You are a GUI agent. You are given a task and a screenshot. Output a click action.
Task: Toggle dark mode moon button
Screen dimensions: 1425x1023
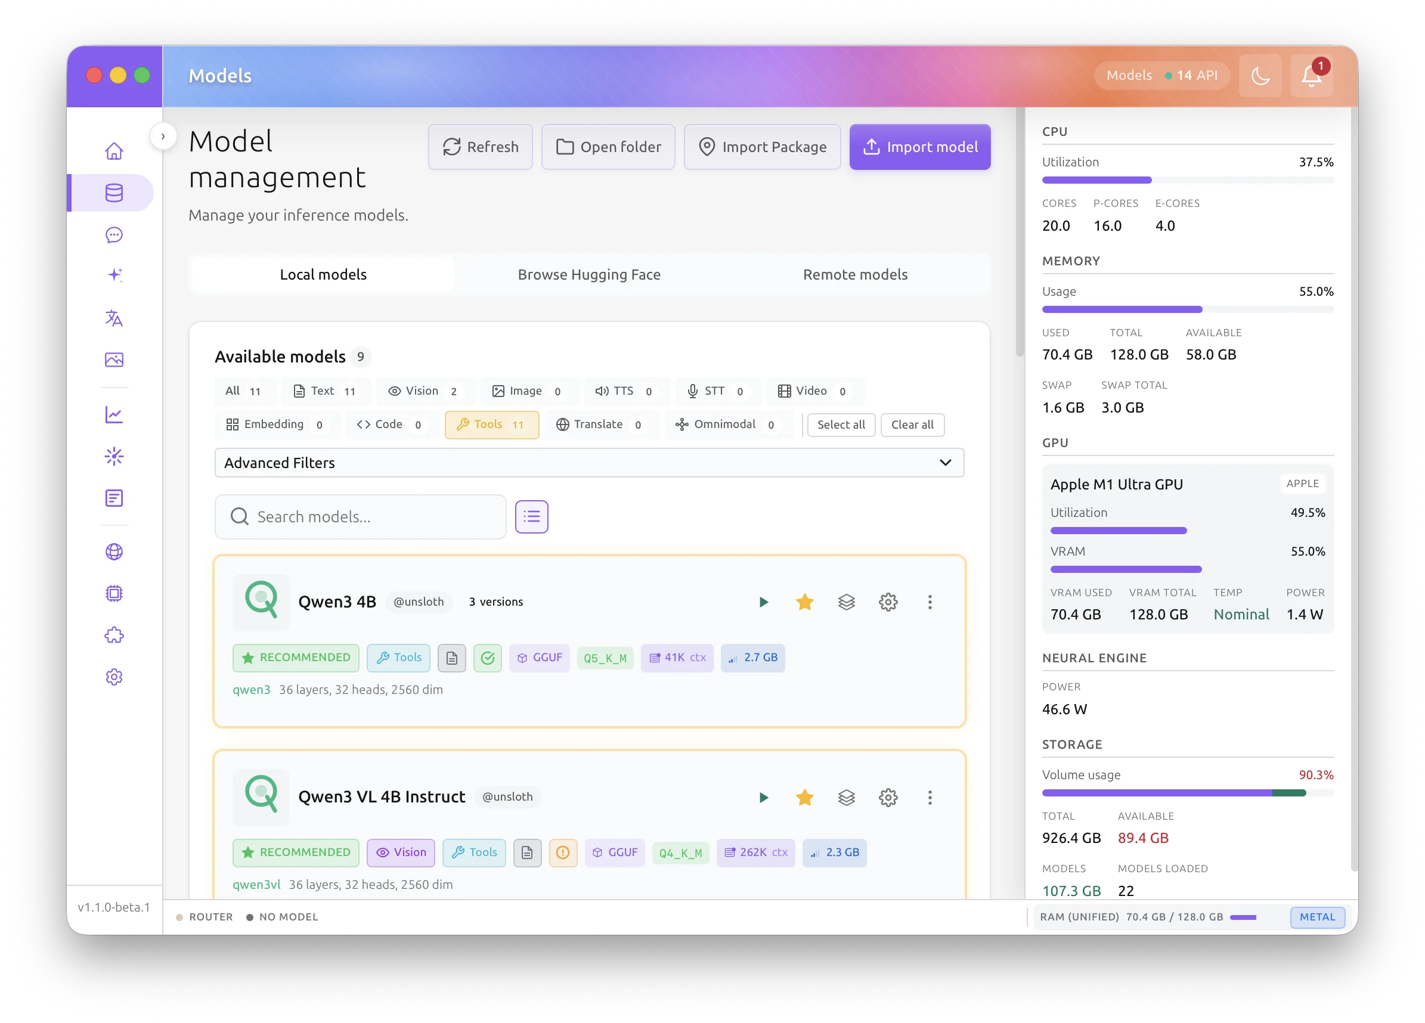pos(1260,76)
